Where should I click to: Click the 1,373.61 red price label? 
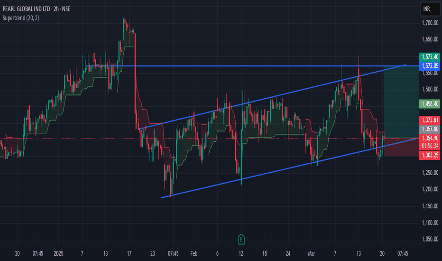click(x=430, y=120)
